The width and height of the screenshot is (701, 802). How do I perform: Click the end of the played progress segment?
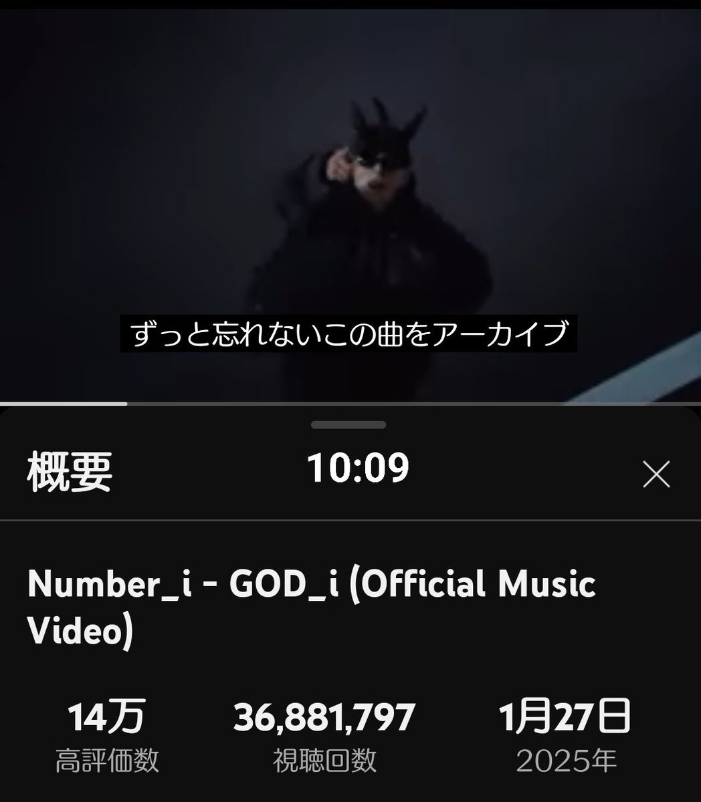click(x=126, y=404)
